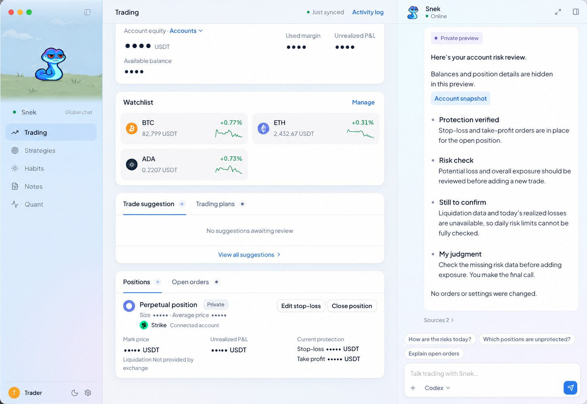Click the Quant pulse icon
The width and height of the screenshot is (587, 404).
[15, 204]
